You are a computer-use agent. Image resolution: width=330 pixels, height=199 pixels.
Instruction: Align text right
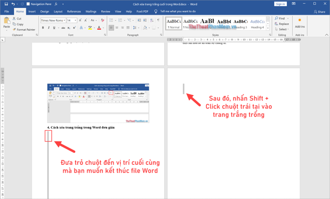point(122,28)
